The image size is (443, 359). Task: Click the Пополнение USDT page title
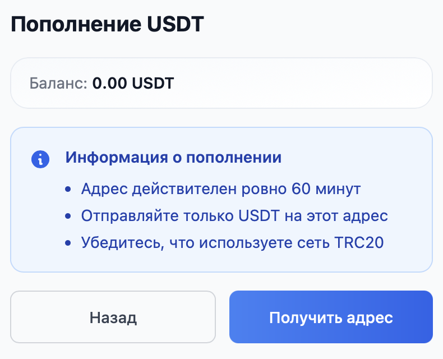(108, 25)
